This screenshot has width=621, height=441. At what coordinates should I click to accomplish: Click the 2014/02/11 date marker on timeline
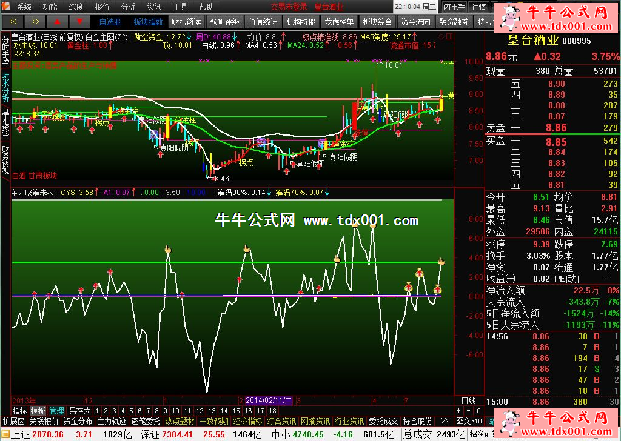(269, 400)
